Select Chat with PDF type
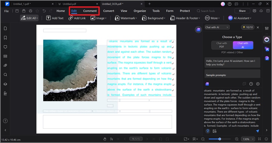 222,45
